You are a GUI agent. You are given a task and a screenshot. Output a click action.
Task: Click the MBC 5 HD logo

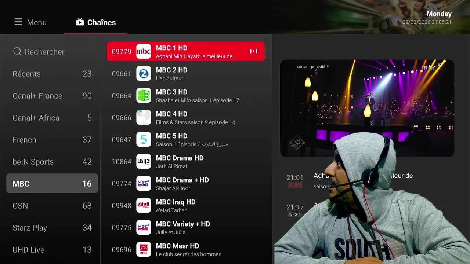[144, 139]
